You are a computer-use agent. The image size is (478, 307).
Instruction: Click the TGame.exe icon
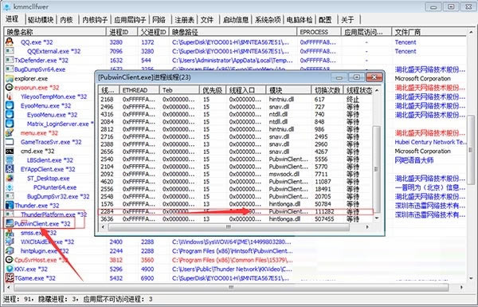pyautogui.click(x=10, y=278)
